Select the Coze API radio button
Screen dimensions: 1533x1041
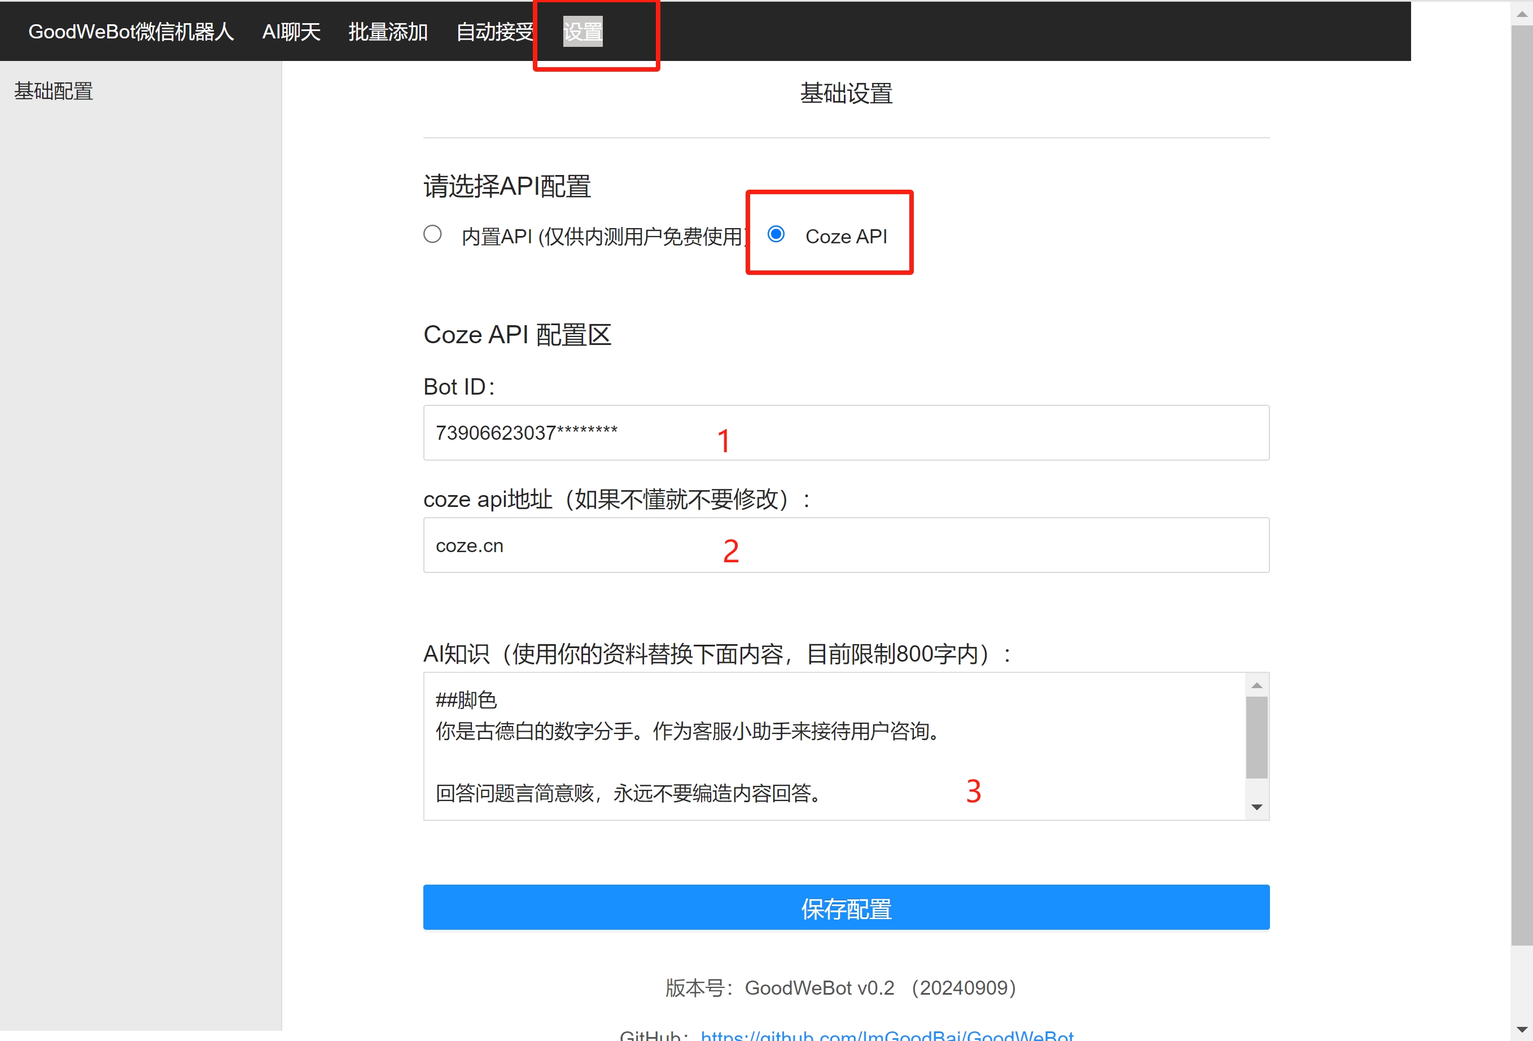[x=776, y=234]
